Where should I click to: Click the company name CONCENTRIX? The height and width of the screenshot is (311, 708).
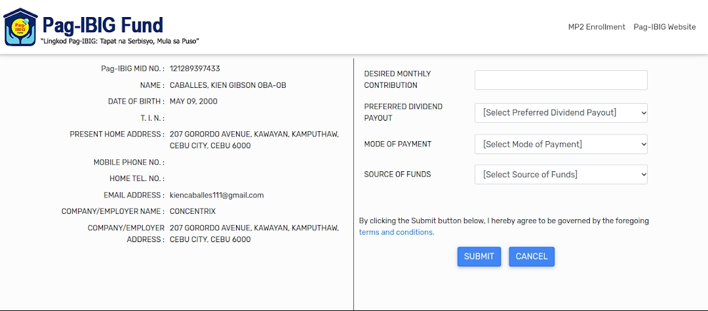click(x=192, y=211)
